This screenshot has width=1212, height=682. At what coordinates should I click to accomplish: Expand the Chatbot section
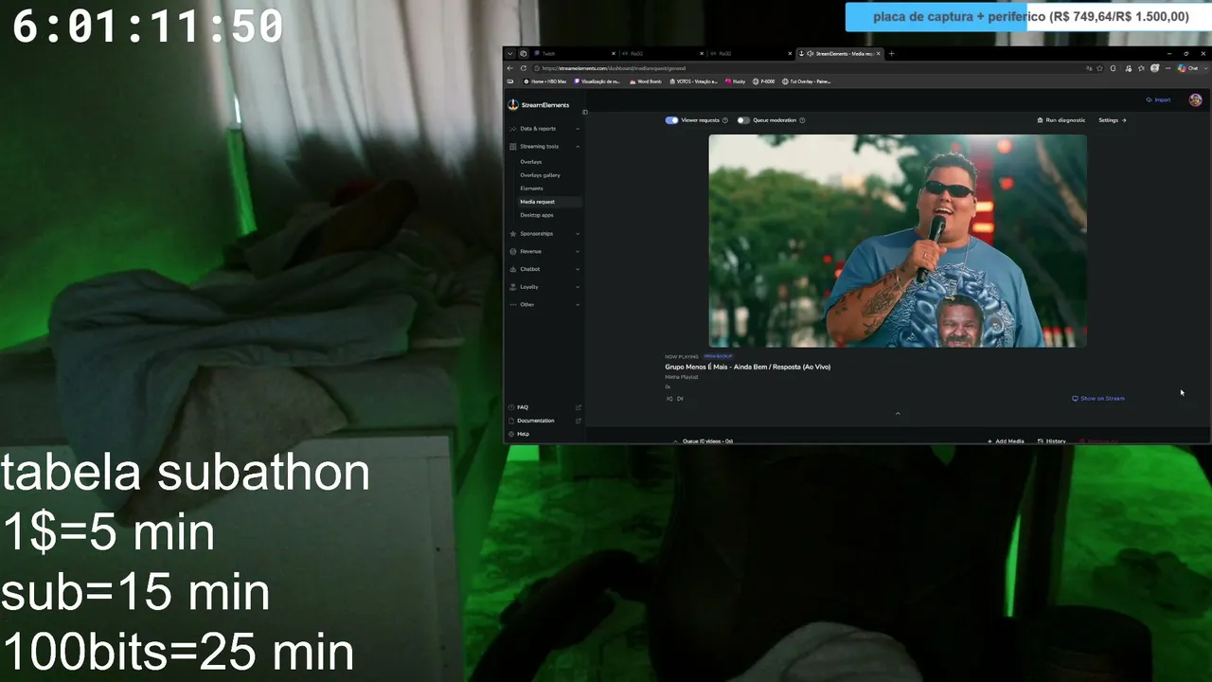[578, 269]
